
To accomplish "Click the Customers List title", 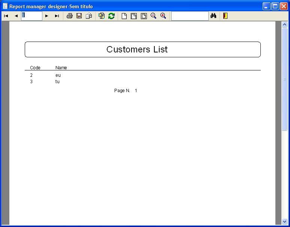I will [x=137, y=49].
